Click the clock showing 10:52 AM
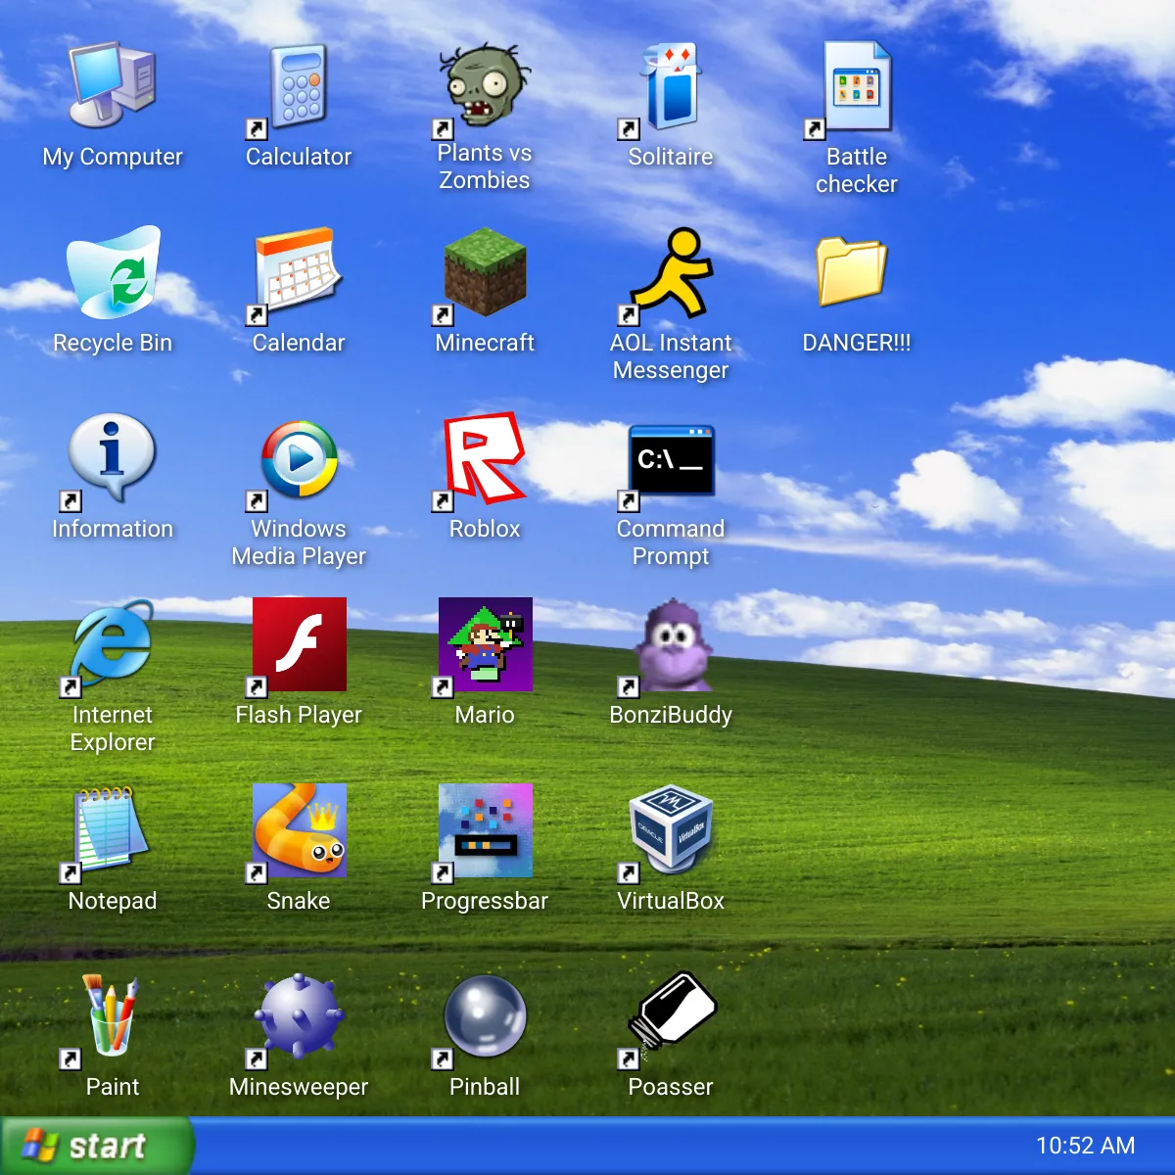This screenshot has width=1175, height=1175. point(1082,1145)
